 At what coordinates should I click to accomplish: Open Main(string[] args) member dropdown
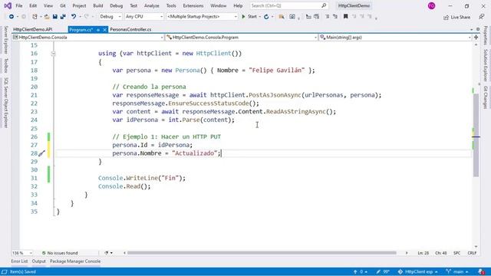coord(396,38)
